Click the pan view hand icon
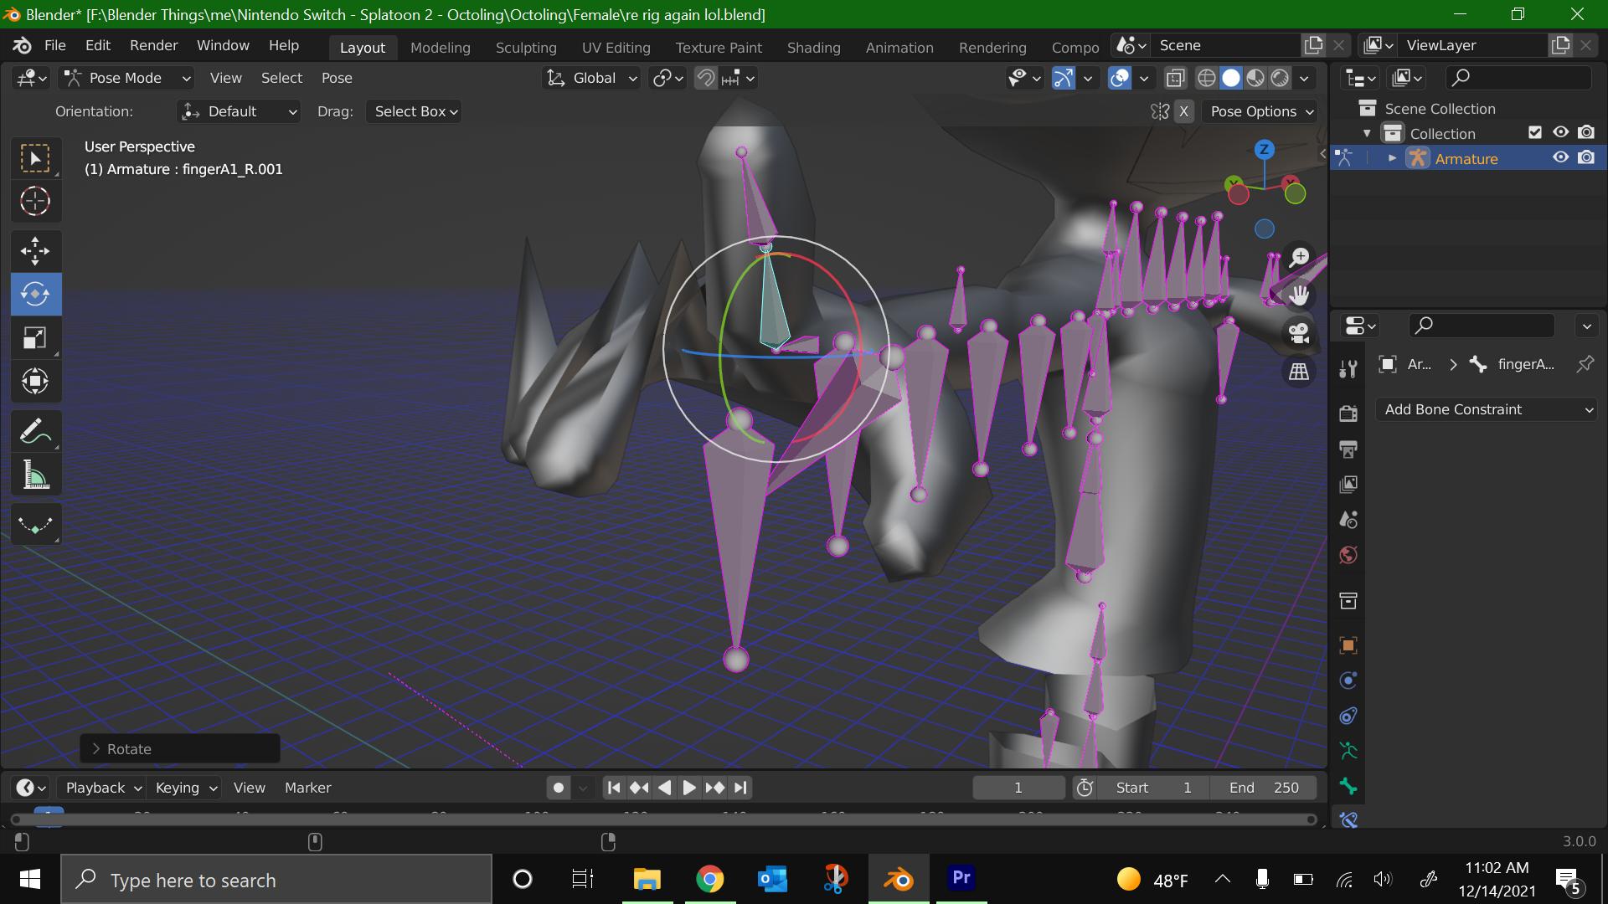Image resolution: width=1608 pixels, height=904 pixels. [x=1299, y=295]
